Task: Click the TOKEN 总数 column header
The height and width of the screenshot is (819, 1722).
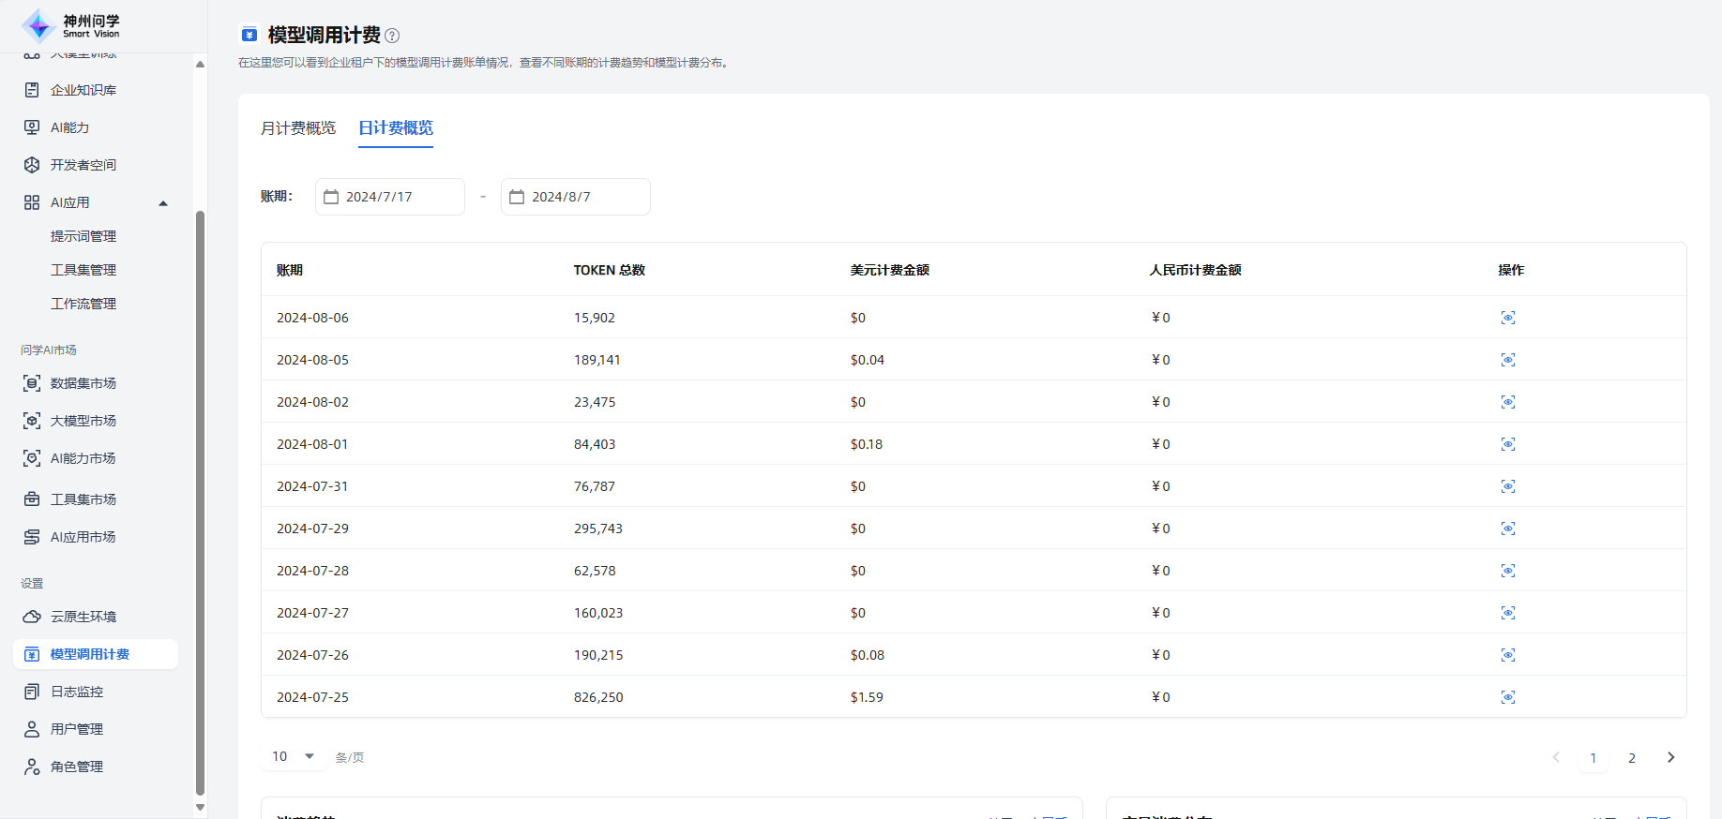Action: click(610, 270)
